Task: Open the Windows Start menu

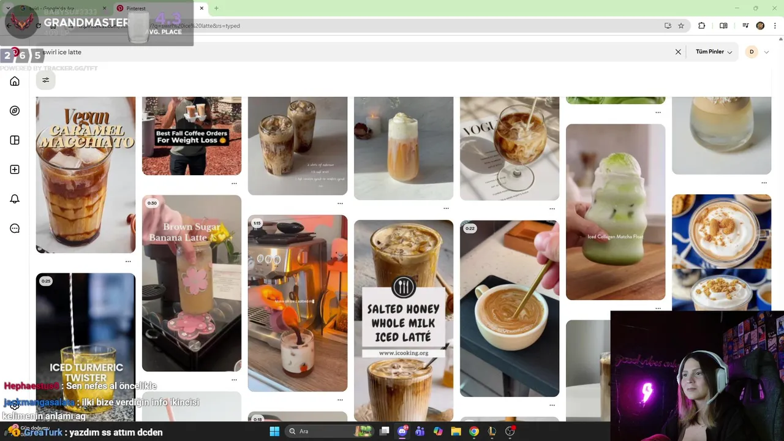Action: pos(274,431)
